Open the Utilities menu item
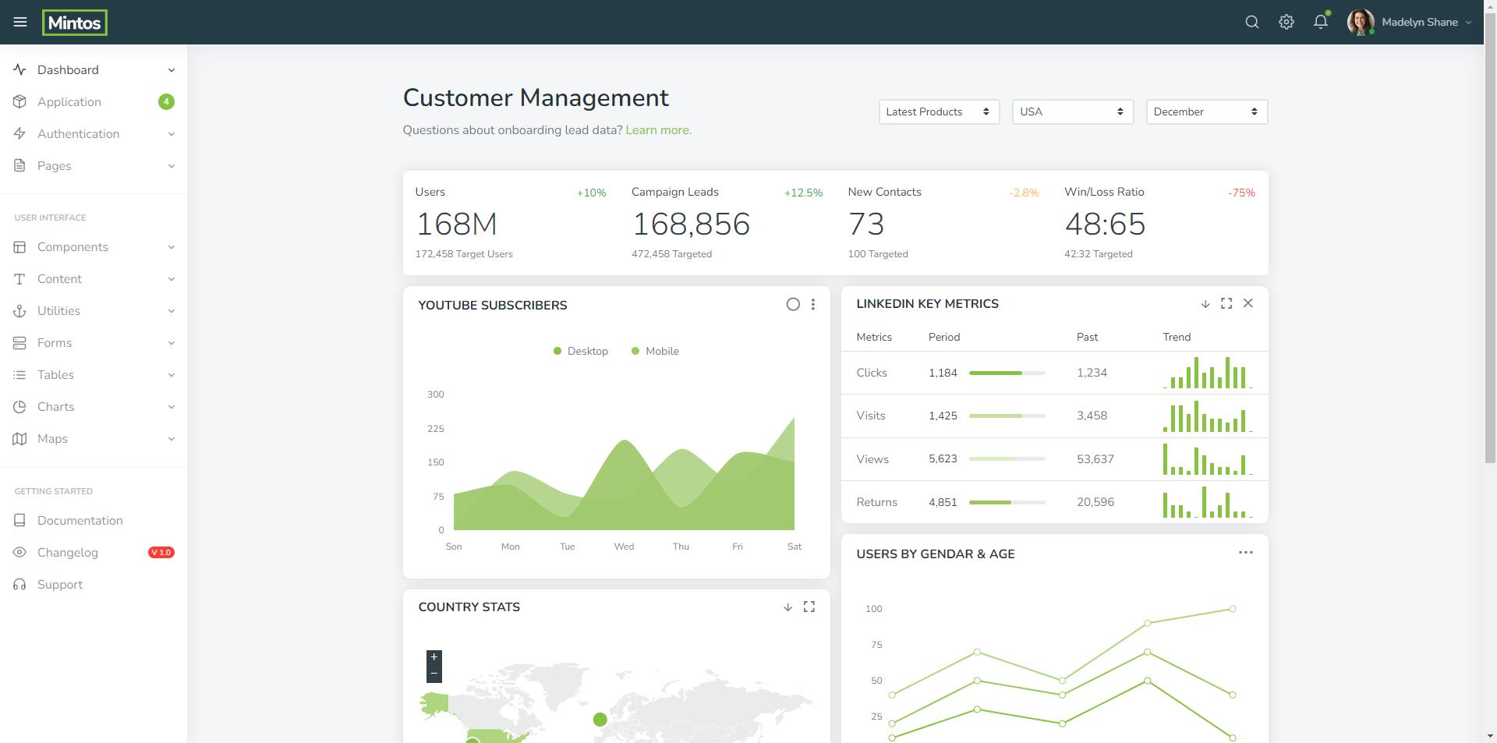The image size is (1497, 743). (x=94, y=311)
